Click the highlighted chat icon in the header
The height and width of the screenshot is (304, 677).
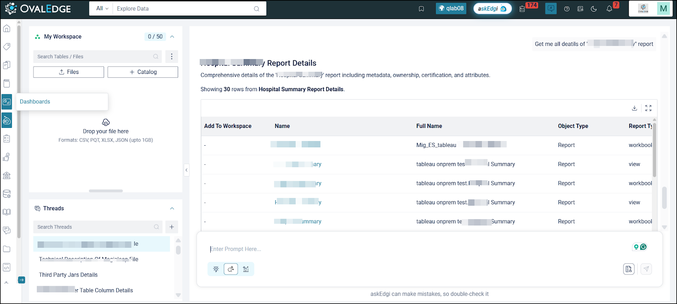[551, 8]
